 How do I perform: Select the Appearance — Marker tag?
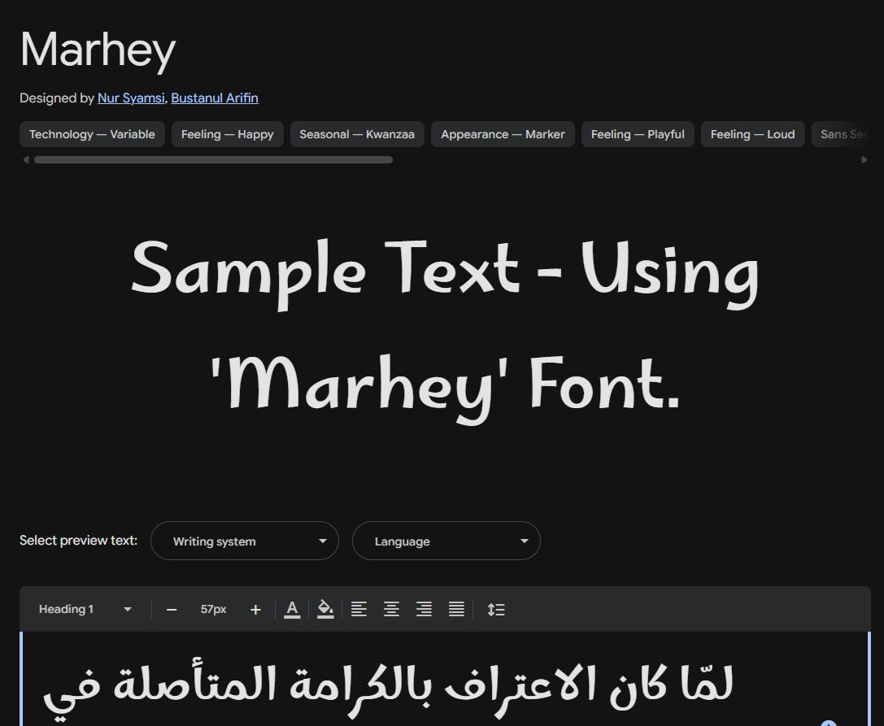click(503, 134)
